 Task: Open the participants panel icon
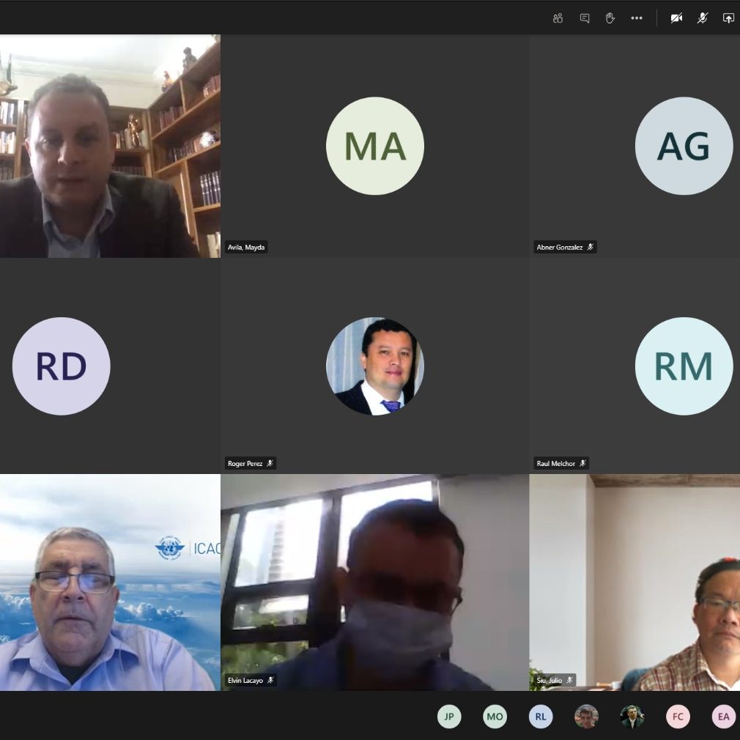click(558, 18)
